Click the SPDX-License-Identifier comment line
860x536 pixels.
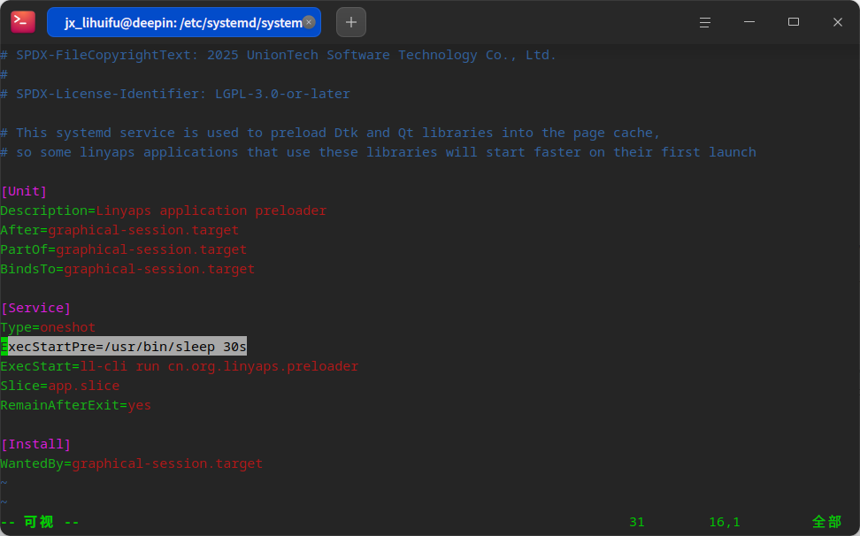(x=175, y=94)
